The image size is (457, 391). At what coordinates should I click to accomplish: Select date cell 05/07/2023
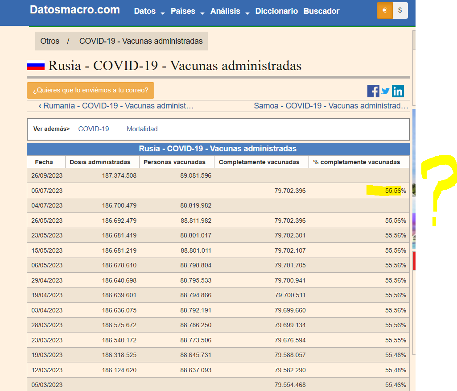pos(47,191)
